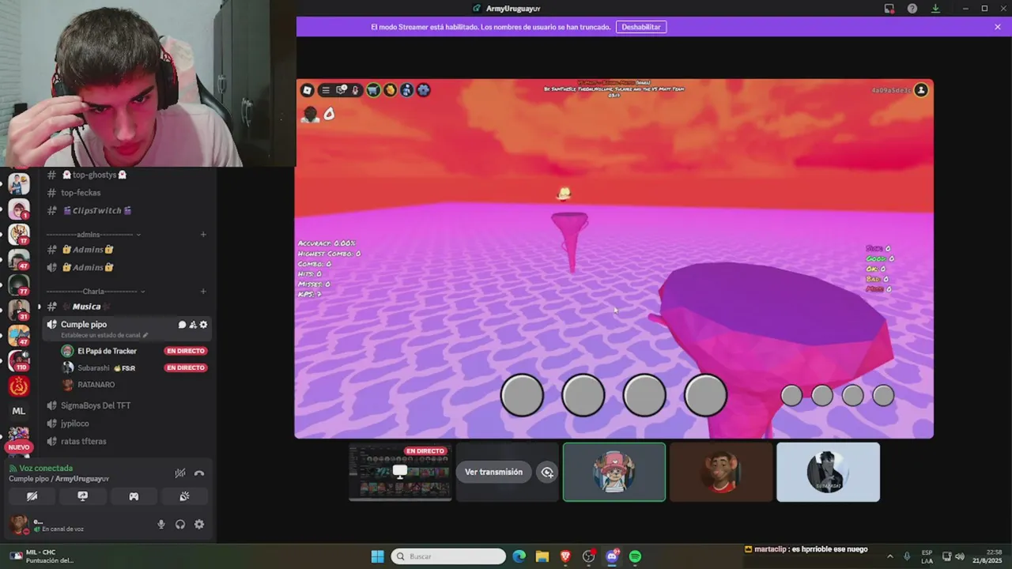Select the anime avatar participant tile
1012x569 pixels.
click(x=828, y=472)
